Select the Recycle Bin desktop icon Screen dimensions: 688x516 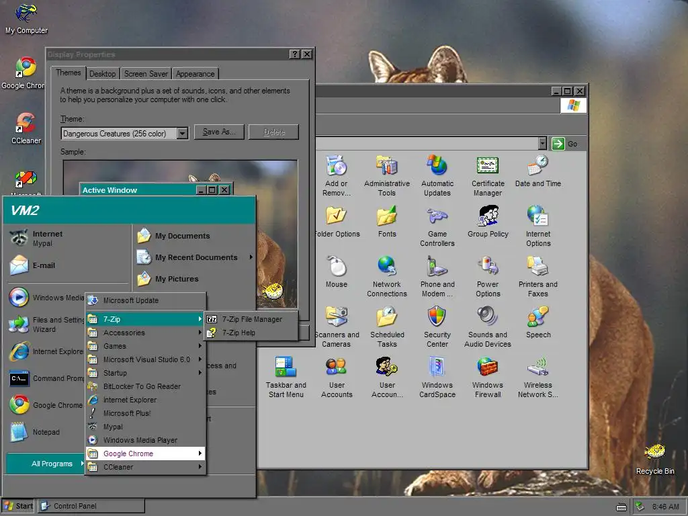[654, 460]
